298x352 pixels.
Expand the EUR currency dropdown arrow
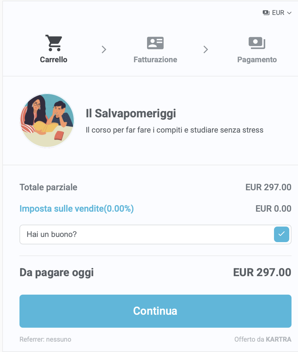pos(290,13)
